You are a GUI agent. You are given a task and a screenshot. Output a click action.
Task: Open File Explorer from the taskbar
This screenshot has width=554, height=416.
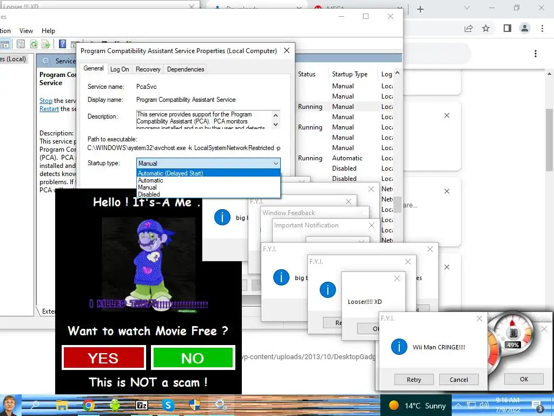pos(62,405)
